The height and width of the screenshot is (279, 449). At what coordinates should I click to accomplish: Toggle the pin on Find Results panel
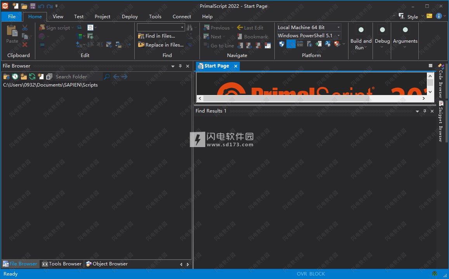[425, 111]
